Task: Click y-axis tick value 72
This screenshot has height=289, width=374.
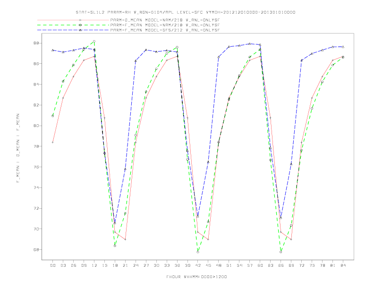Action: pos(36,208)
